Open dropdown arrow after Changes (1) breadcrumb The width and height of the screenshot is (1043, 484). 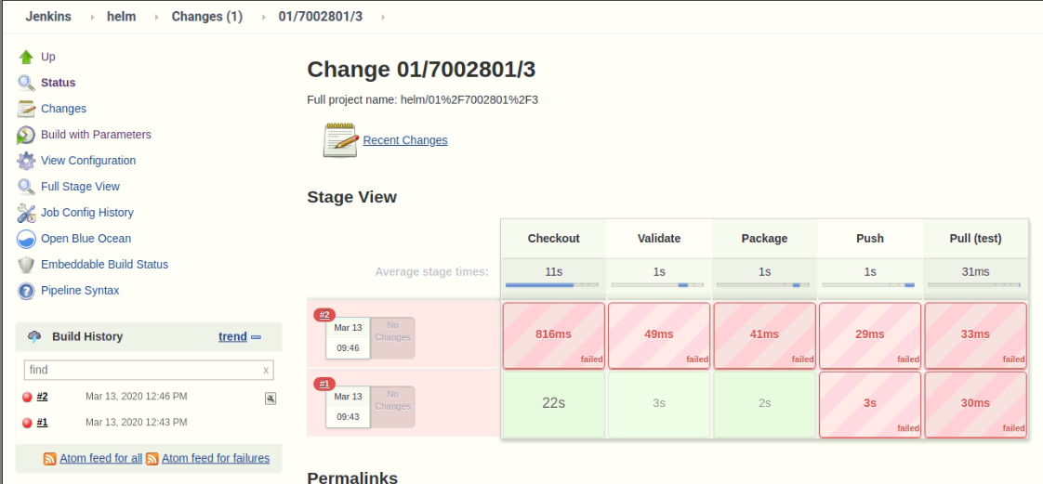click(x=263, y=17)
